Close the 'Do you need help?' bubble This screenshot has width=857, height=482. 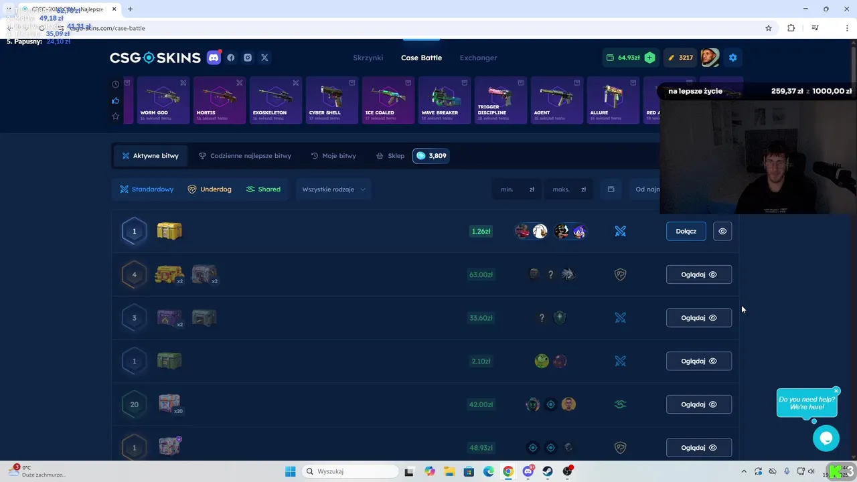[836, 391]
